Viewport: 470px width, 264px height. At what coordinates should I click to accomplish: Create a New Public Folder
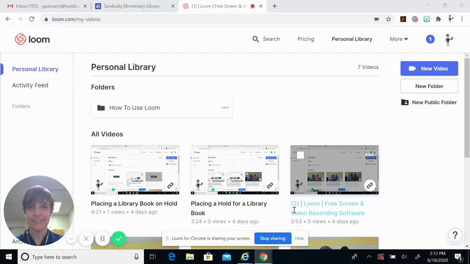click(x=429, y=102)
